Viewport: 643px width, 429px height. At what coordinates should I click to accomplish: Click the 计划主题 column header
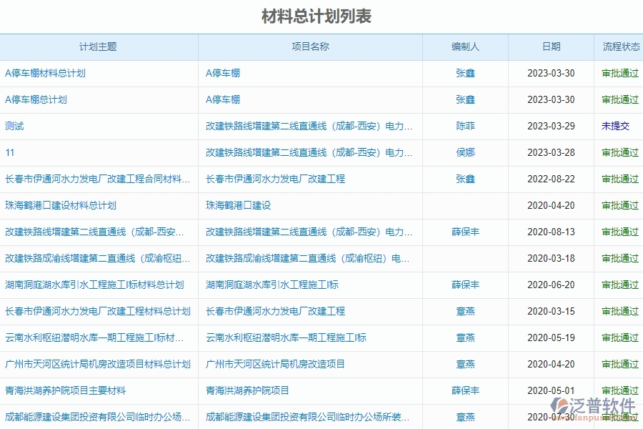[x=100, y=46]
